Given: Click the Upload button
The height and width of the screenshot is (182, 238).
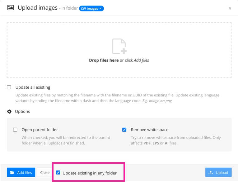Looking at the screenshot, I should tap(218, 172).
